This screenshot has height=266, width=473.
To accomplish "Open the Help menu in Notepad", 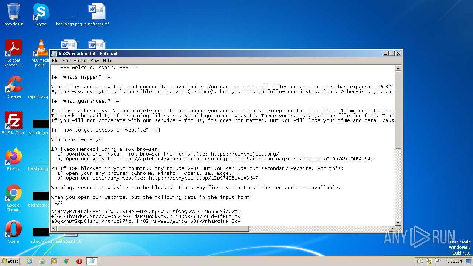I will 107,61.
